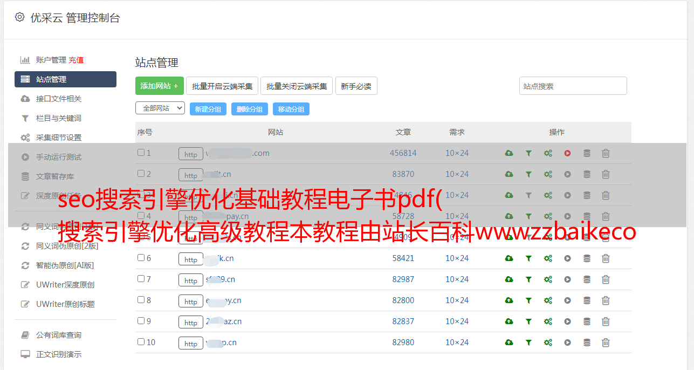Image resolution: width=694 pixels, height=370 pixels.
Task: Tick the checkbox for row 7
Action: click(x=141, y=279)
